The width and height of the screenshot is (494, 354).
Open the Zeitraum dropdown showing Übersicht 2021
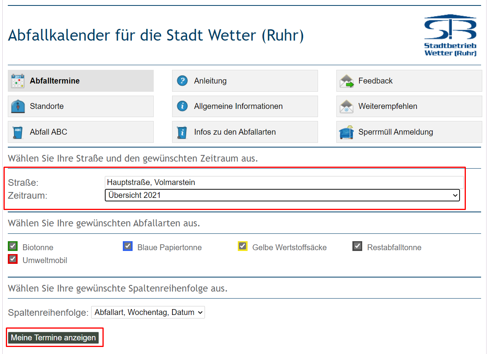282,195
